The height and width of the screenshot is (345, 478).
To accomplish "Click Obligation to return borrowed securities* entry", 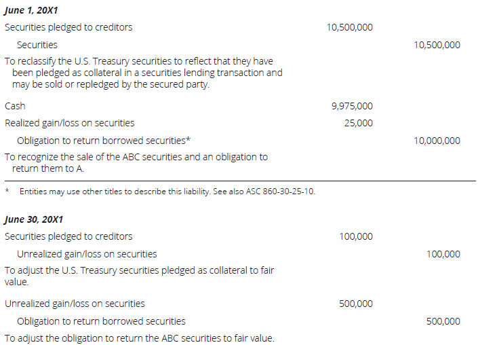I will [103, 141].
